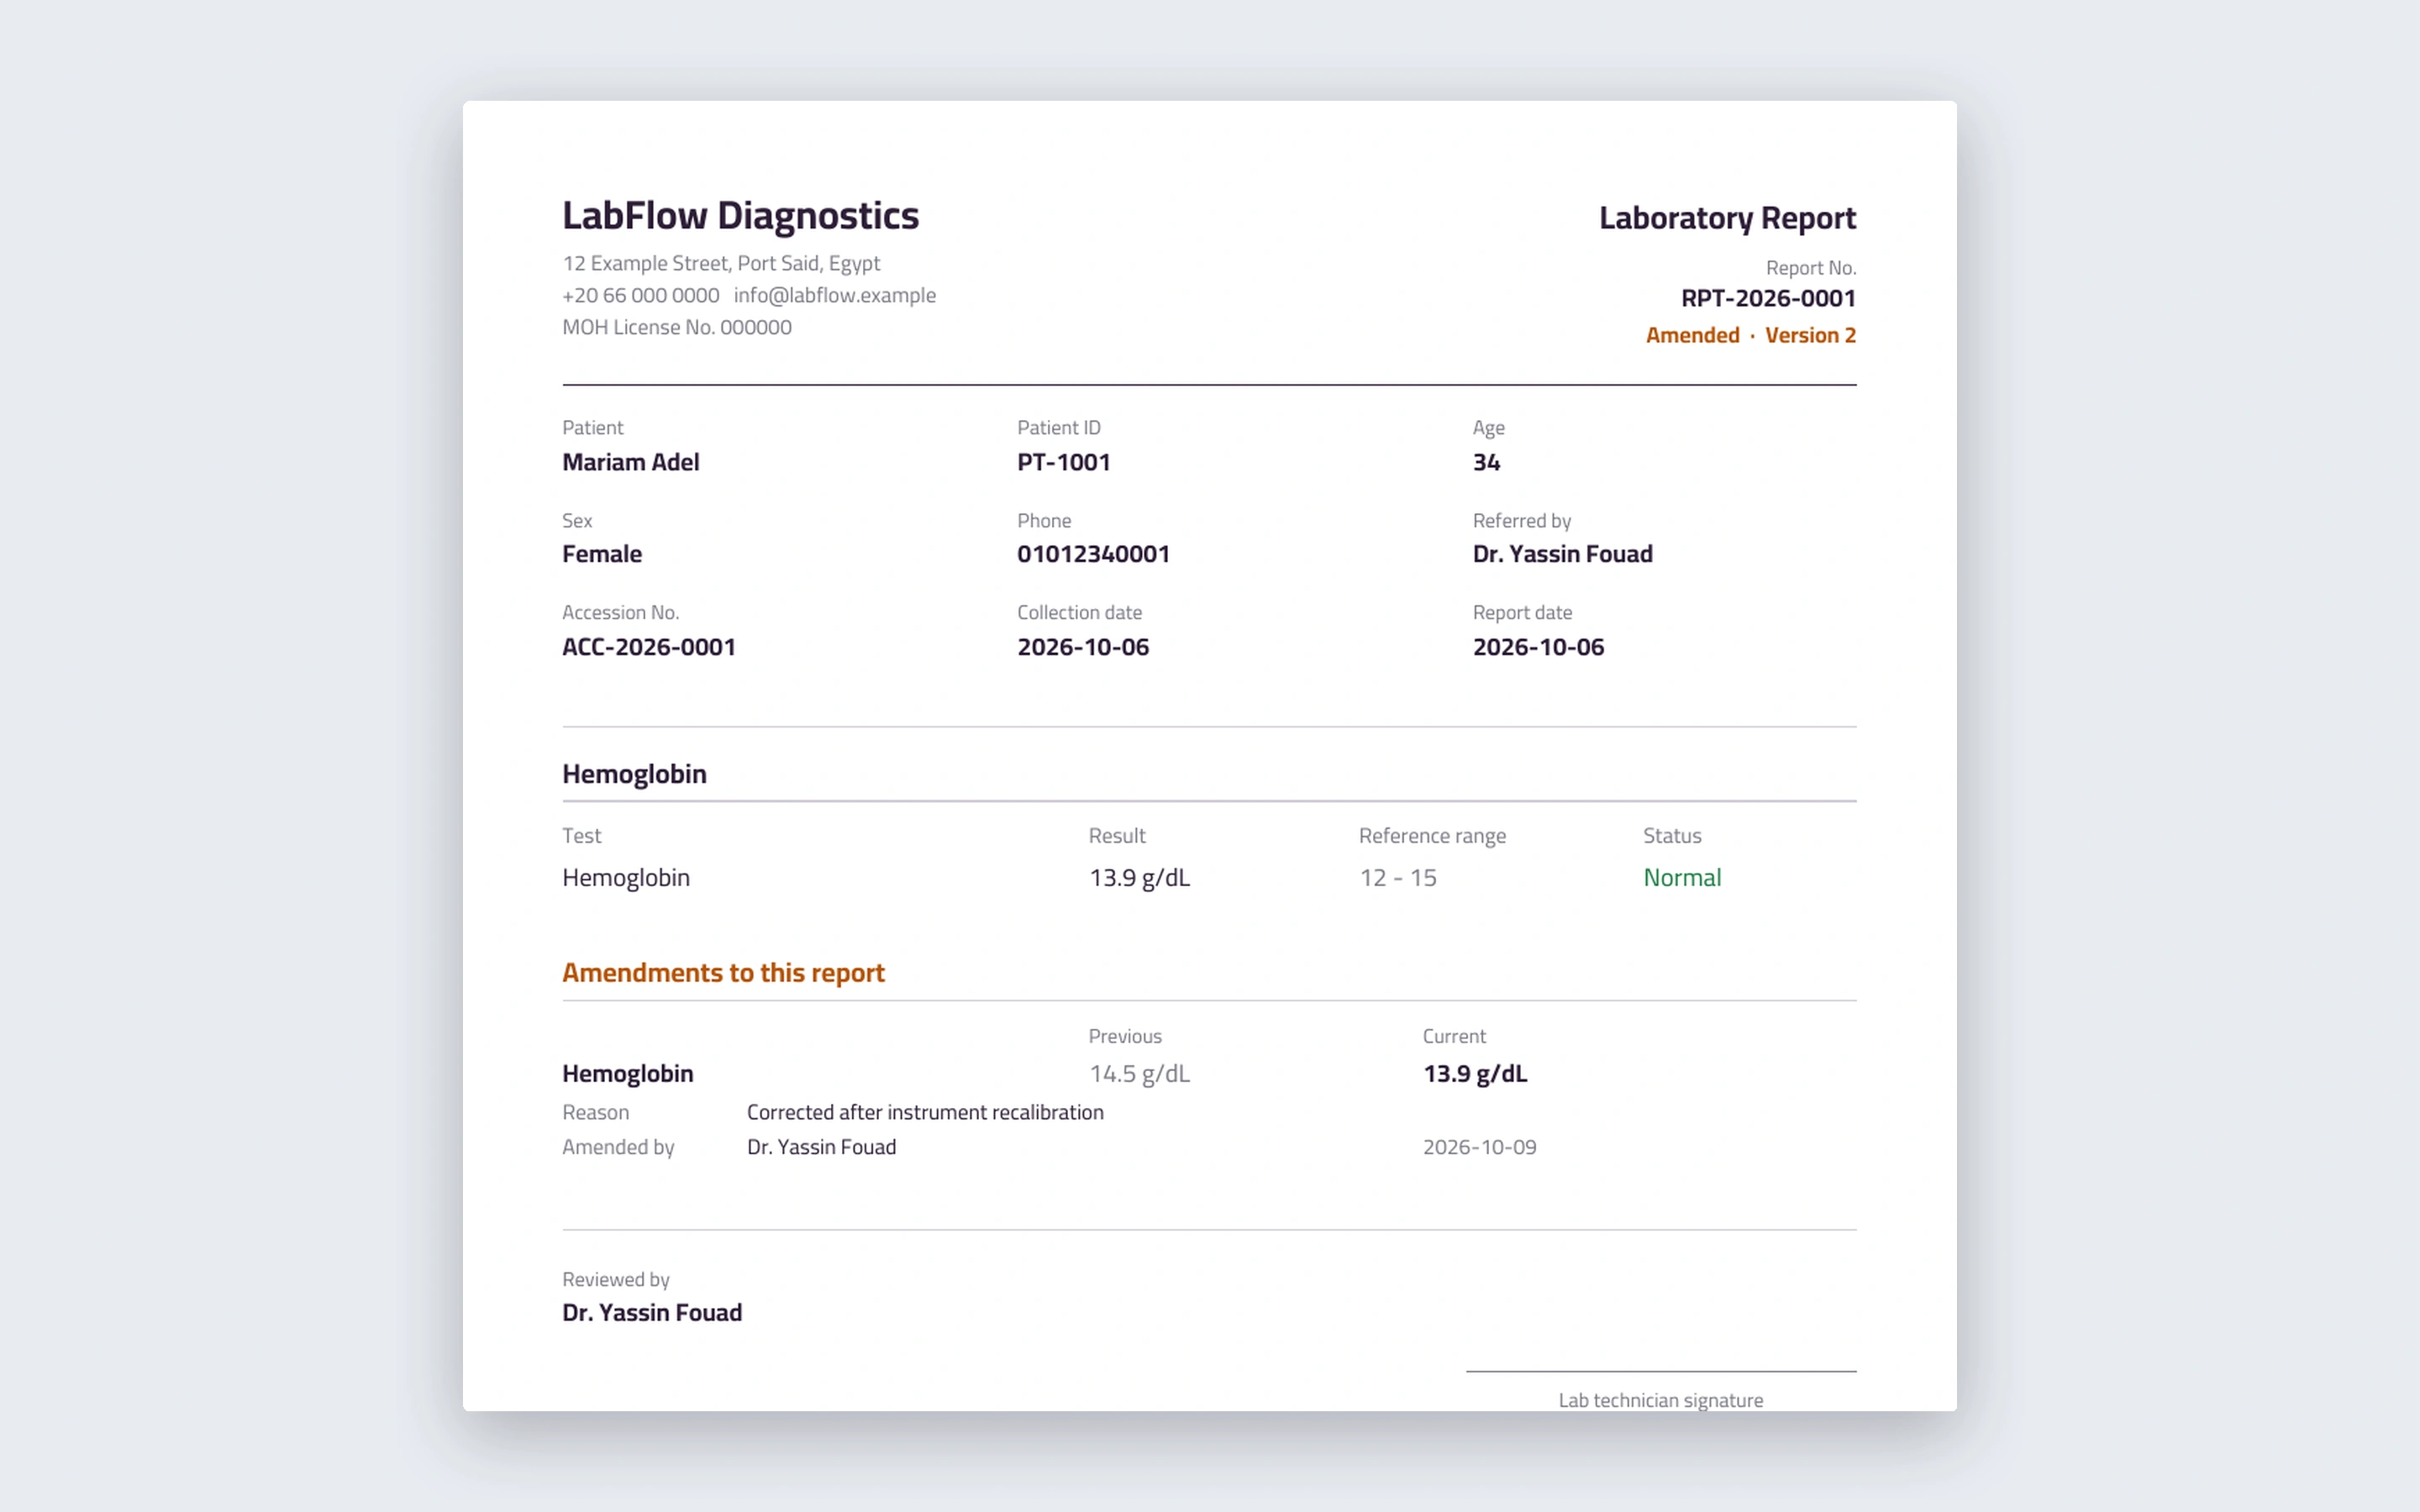Viewport: 2420px width, 1512px height.
Task: Click the 'Laboratory Report' title
Action: click(1727, 218)
